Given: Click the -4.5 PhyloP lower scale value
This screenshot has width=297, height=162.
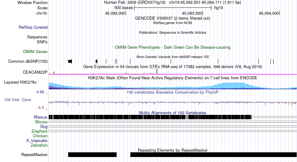Looking at the screenshot, I should click(x=41, y=108).
